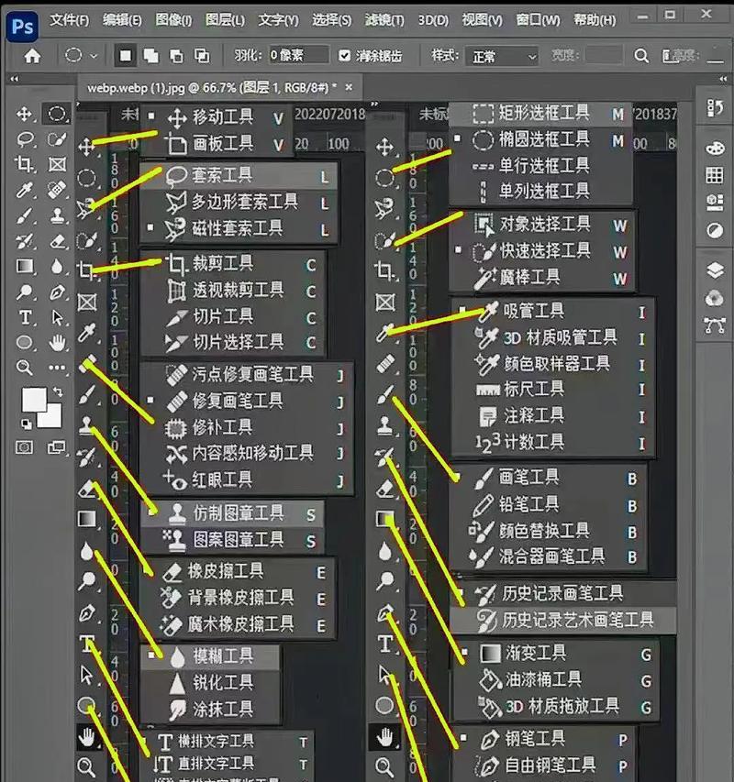Open the 视图(V) menu
This screenshot has height=782, width=734.
point(482,20)
